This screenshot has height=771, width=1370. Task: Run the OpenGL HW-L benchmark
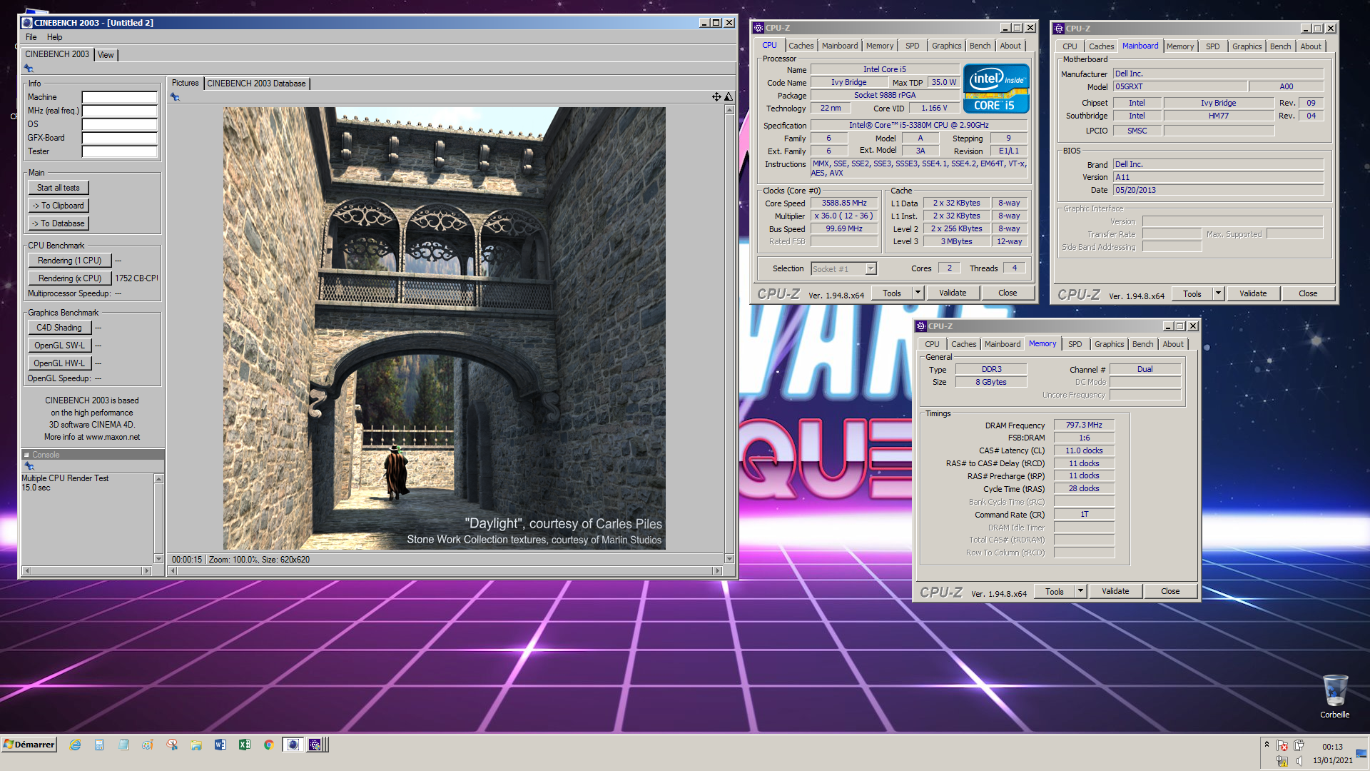(x=59, y=363)
